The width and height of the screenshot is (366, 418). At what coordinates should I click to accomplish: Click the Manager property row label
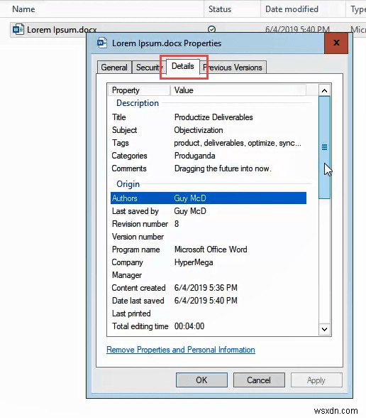pyautogui.click(x=127, y=275)
